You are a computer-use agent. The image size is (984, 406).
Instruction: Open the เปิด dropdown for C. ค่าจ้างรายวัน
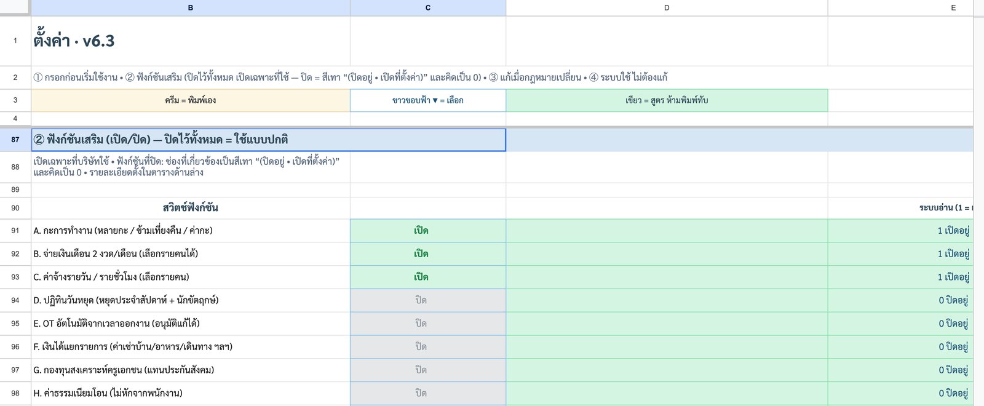428,277
